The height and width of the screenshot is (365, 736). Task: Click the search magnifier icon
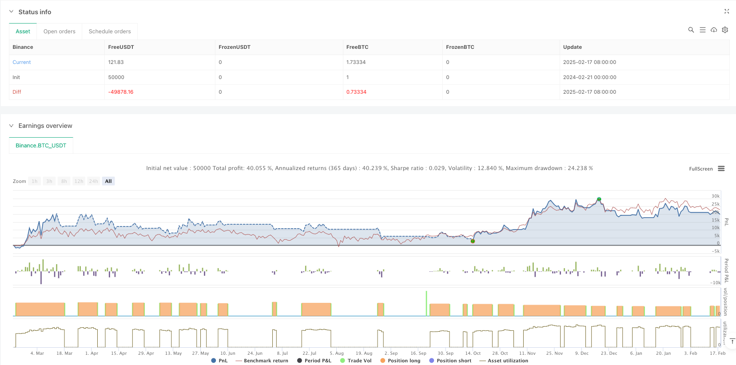point(691,30)
